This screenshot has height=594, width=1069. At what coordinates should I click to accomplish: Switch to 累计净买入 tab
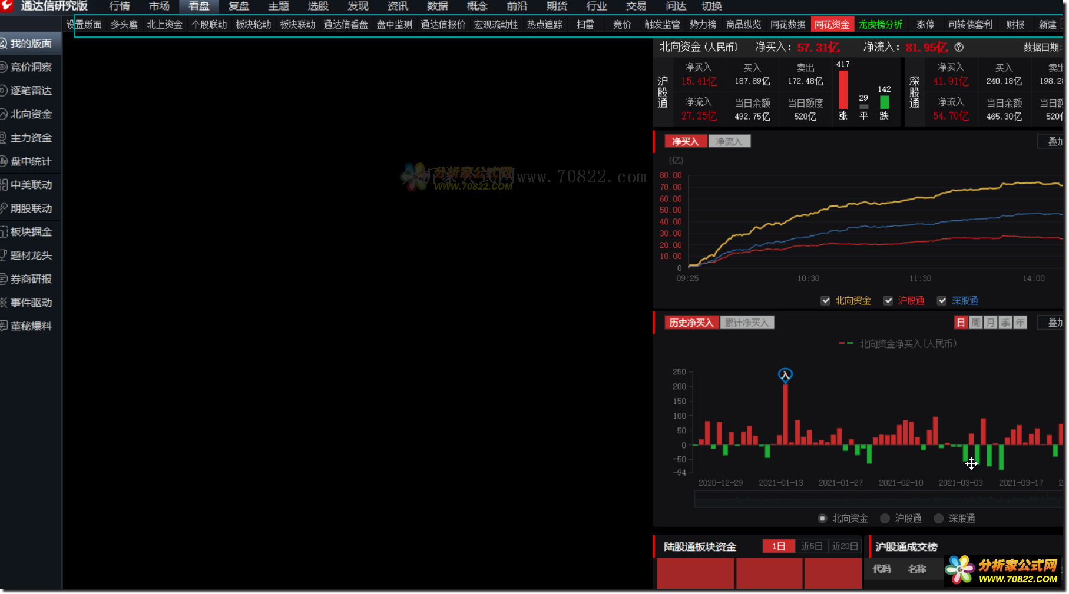747,323
